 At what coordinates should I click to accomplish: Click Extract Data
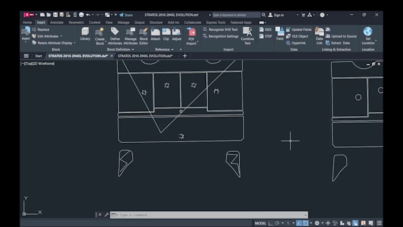point(338,43)
